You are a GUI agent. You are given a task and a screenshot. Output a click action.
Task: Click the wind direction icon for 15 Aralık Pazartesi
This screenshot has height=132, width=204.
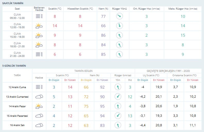[118, 116]
